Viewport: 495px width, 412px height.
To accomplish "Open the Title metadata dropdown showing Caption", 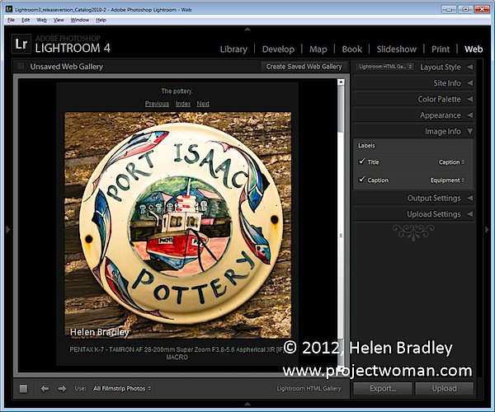I will (451, 162).
